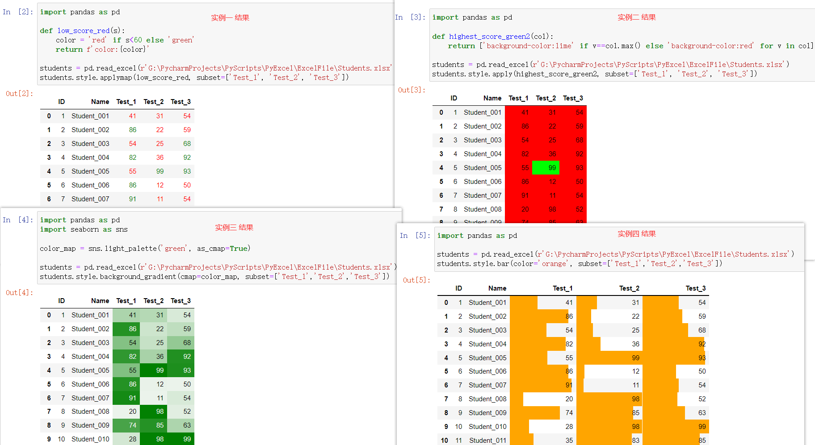Click Student_010's Test_3 cell 99 in Out[4]

(181, 439)
